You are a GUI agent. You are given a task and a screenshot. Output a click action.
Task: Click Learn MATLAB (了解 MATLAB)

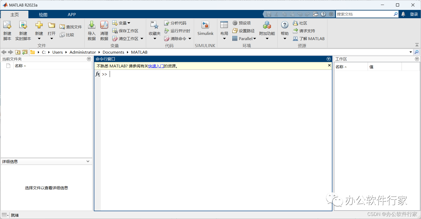(309, 39)
